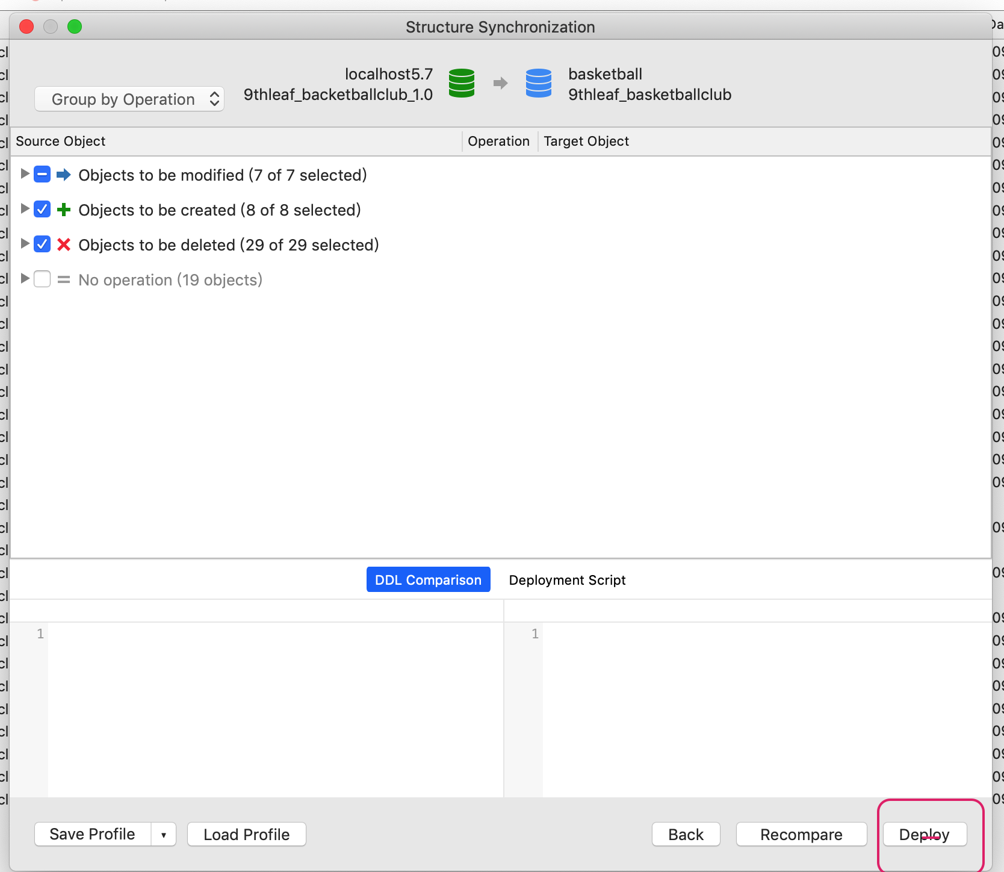Click the gray sync direction arrow between databases

(500, 84)
